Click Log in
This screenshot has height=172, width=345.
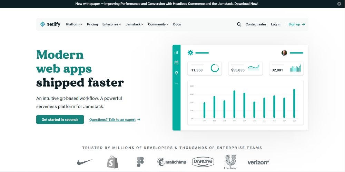point(275,24)
